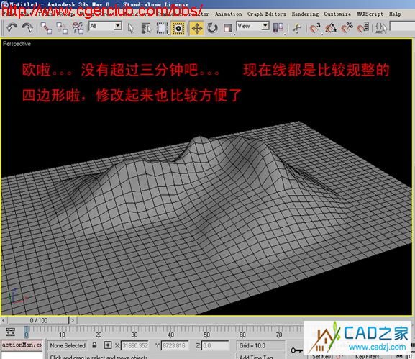
Task: Open the Select by Name list icon
Action: (146, 28)
